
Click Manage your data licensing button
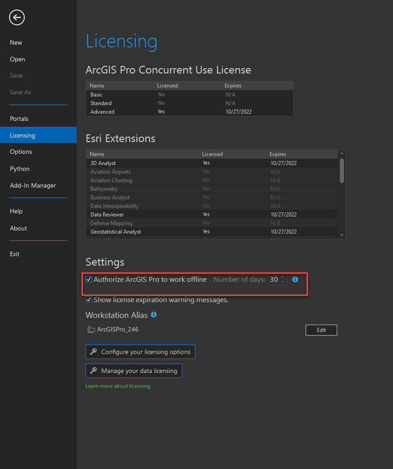(x=134, y=371)
